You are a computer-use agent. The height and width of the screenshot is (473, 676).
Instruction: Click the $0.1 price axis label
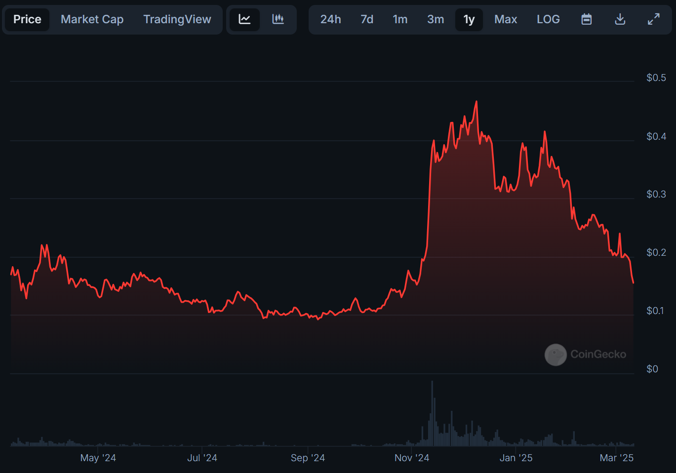[655, 311]
